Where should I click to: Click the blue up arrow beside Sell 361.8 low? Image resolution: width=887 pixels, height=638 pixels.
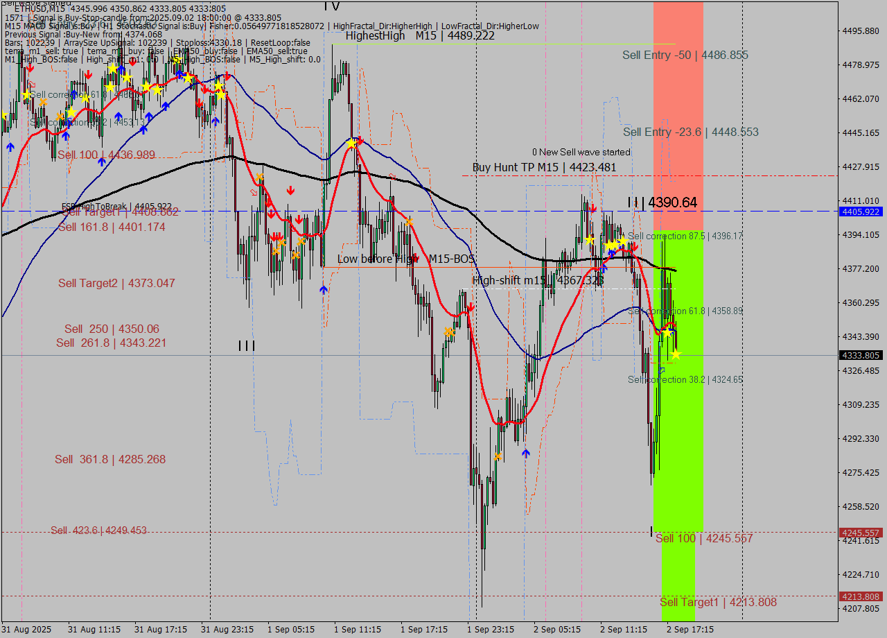point(526,453)
